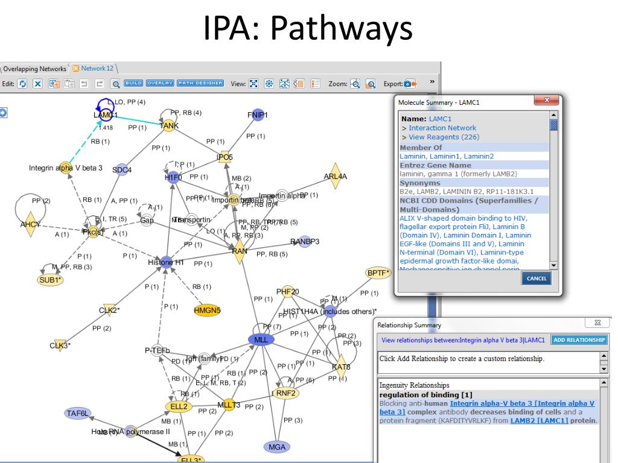Select the BPTF* node
618x463 pixels.
(x=378, y=273)
